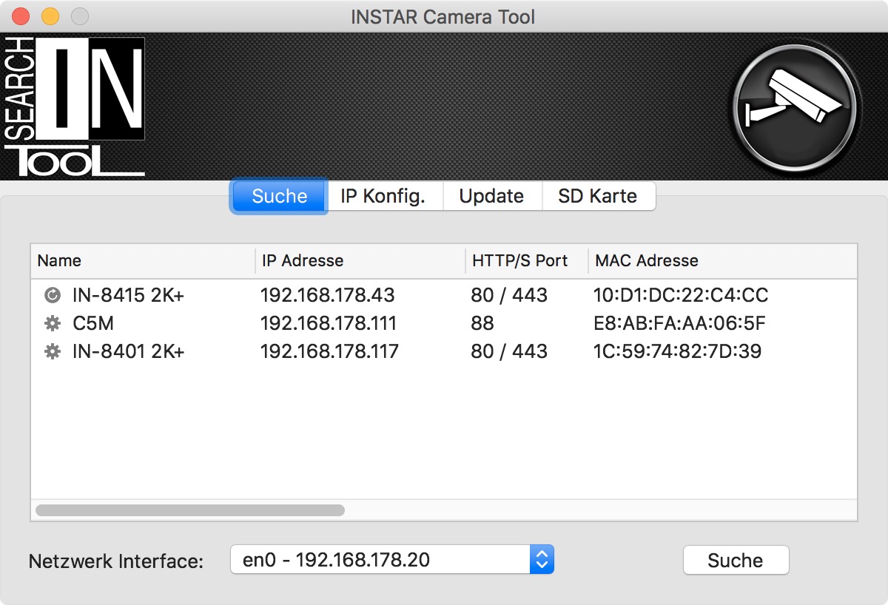
Task: Click the horizontal scrollbar in camera list
Action: coord(190,510)
